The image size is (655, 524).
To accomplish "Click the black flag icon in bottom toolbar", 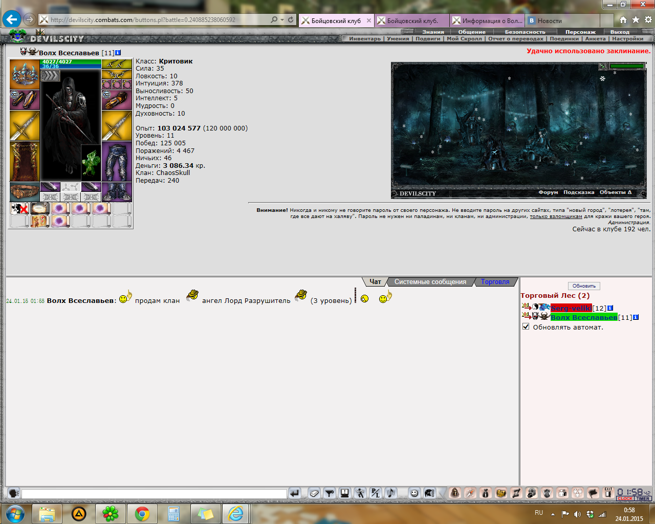I will pyautogui.click(x=593, y=493).
